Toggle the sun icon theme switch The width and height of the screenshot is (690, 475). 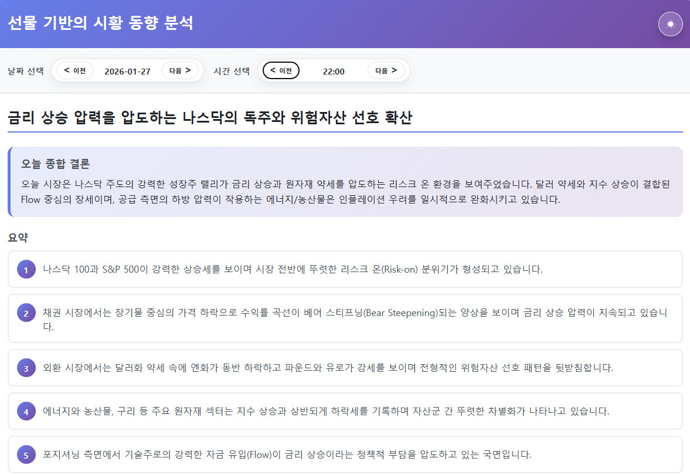pos(671,24)
